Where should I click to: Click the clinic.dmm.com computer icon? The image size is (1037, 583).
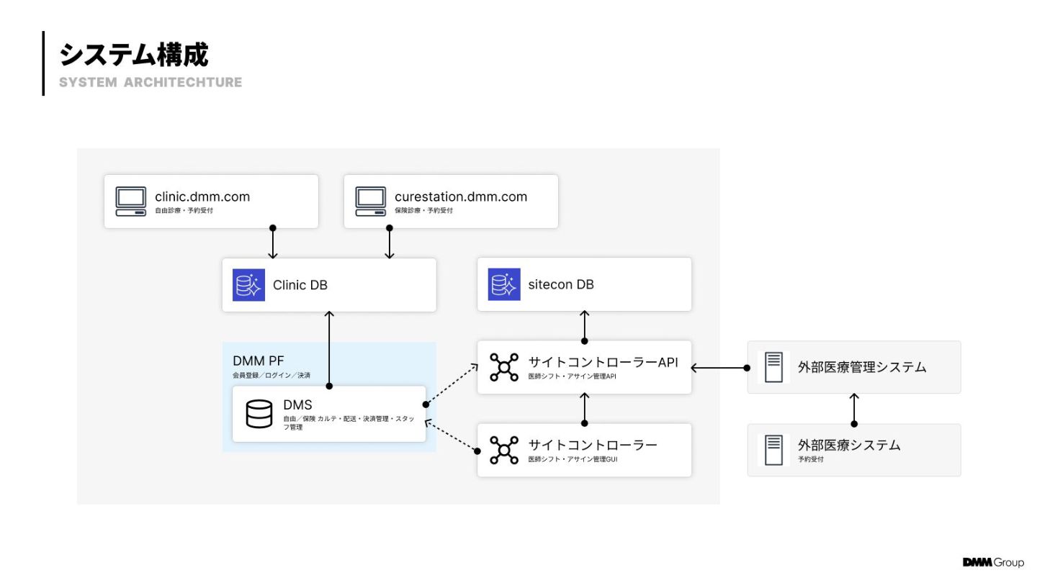(131, 202)
